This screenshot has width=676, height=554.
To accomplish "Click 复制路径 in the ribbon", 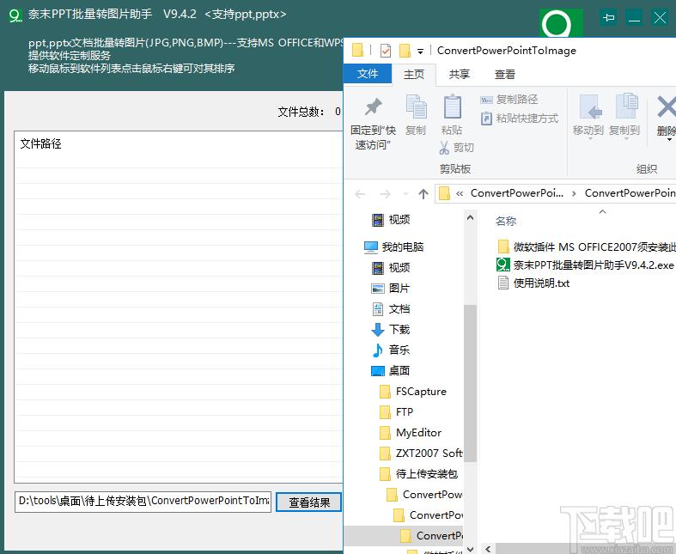I will coord(509,100).
